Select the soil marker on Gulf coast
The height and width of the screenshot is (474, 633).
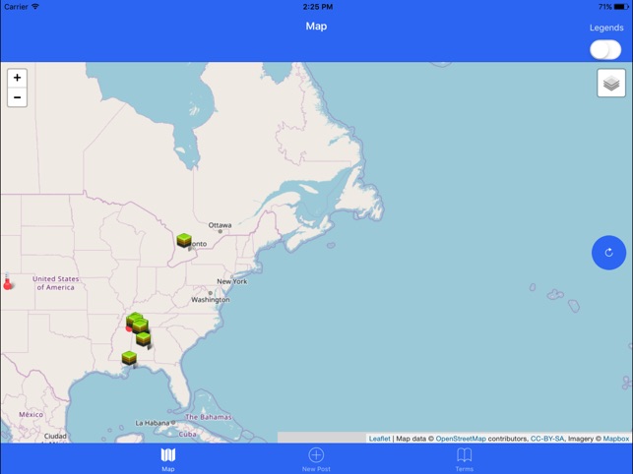[129, 358]
